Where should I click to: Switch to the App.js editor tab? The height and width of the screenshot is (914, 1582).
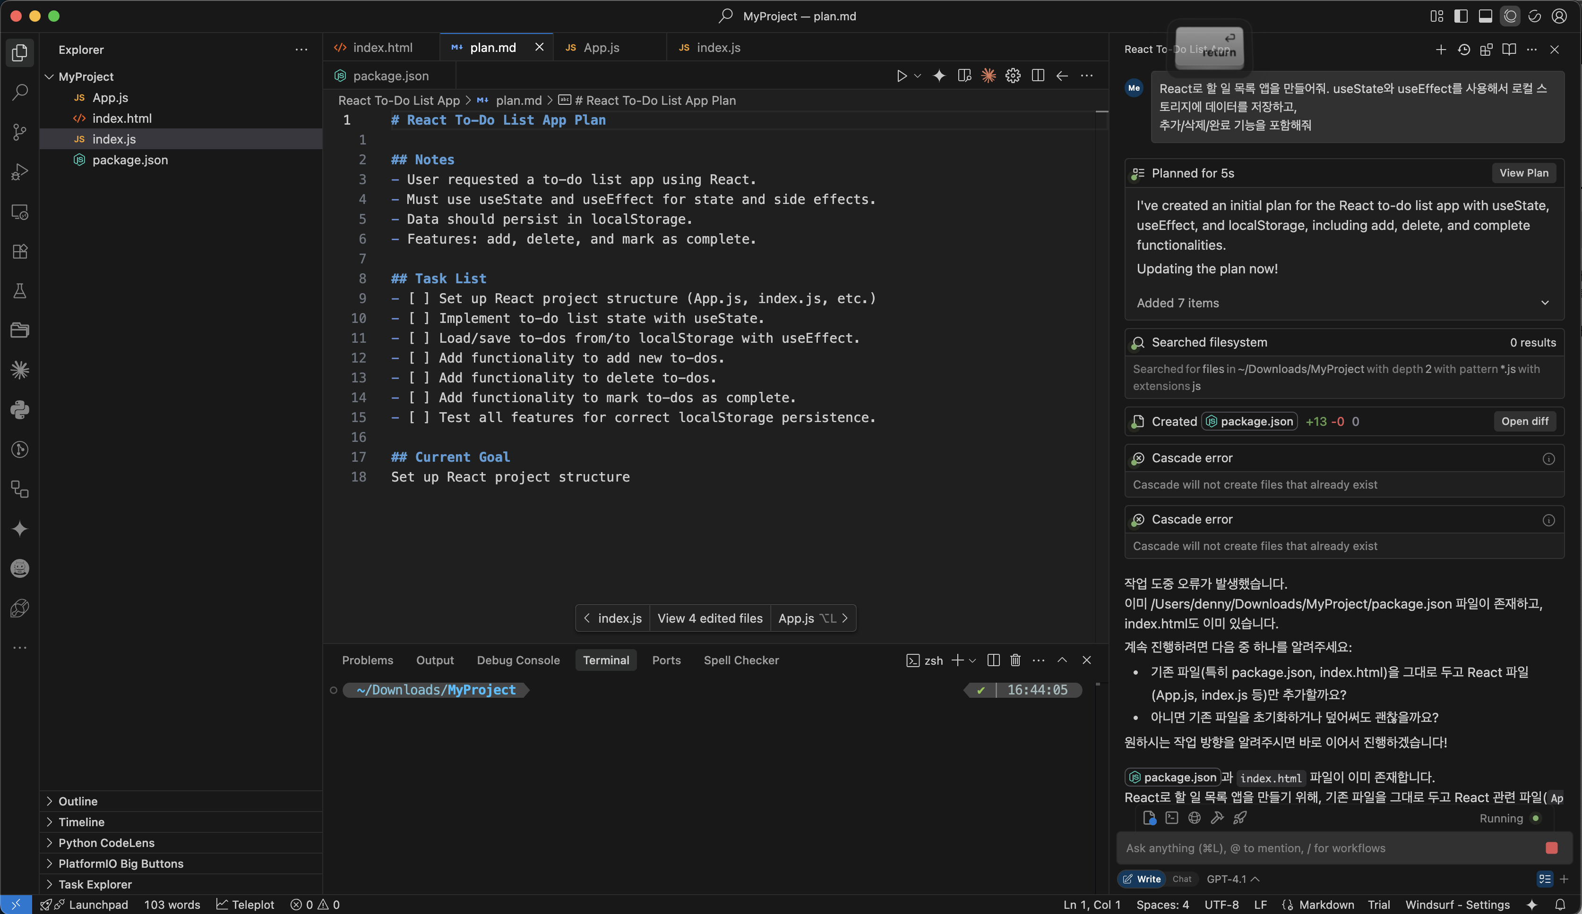pyautogui.click(x=601, y=48)
